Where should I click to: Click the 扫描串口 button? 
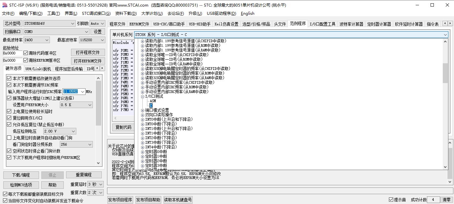click(13, 32)
